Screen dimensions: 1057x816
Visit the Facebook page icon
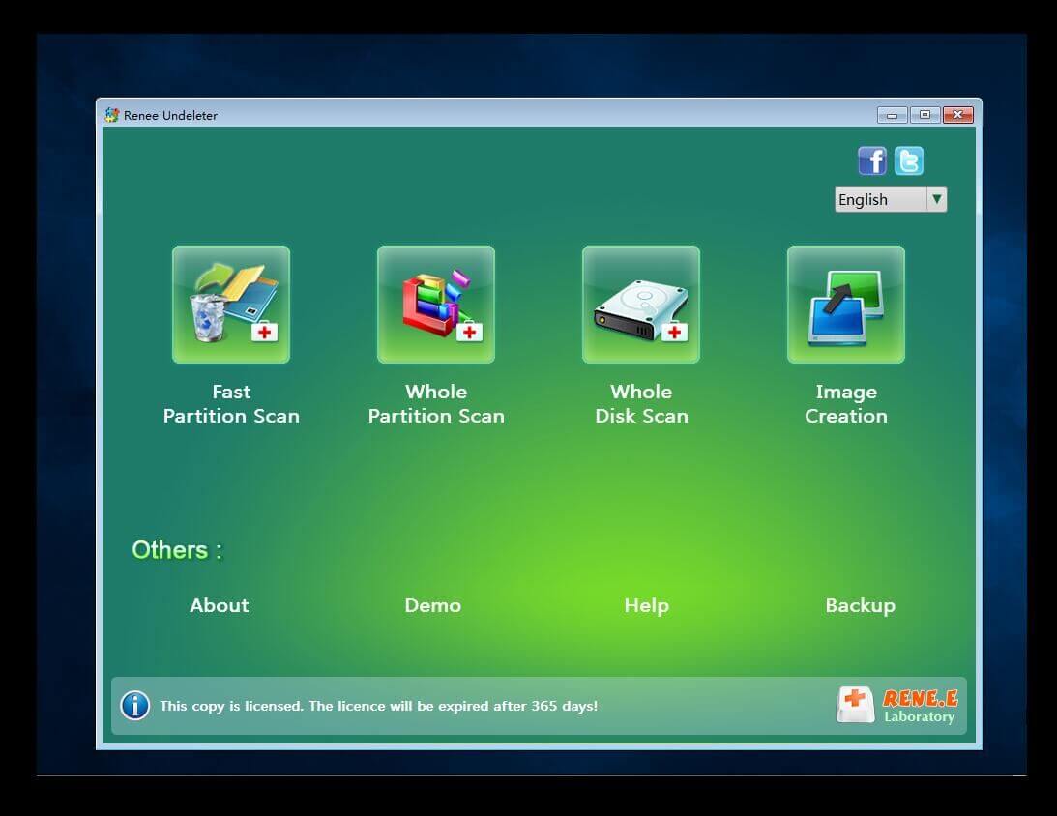[x=871, y=161]
